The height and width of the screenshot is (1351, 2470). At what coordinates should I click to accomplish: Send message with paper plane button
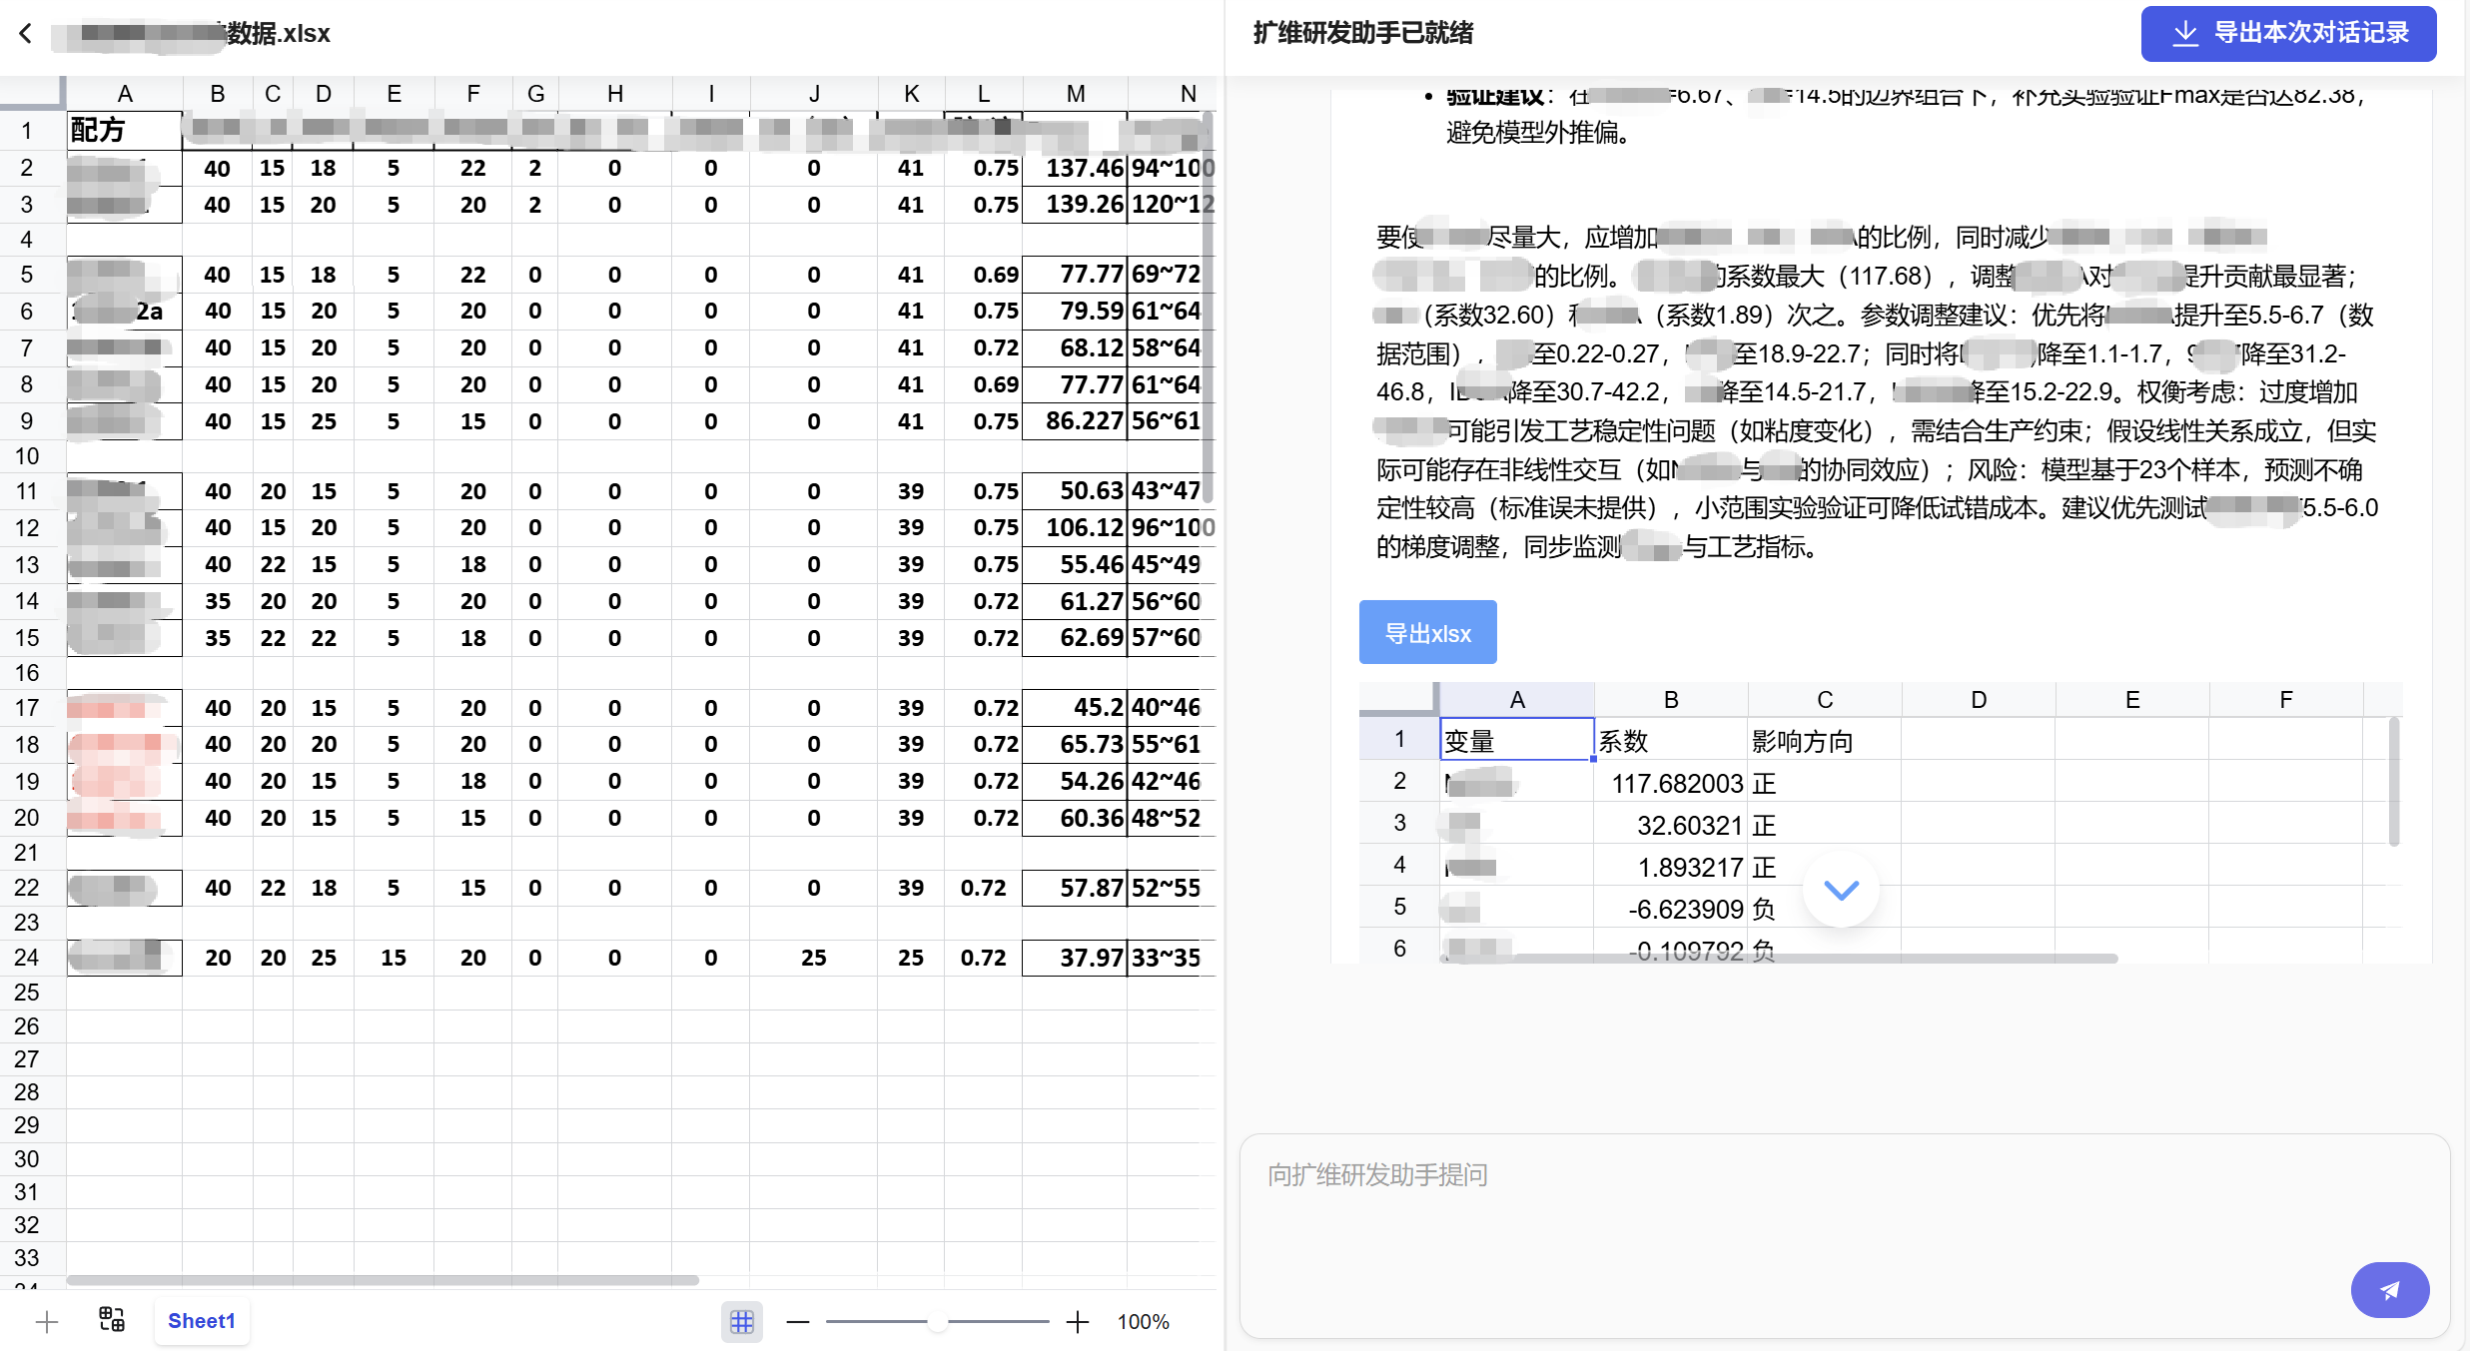point(2389,1289)
